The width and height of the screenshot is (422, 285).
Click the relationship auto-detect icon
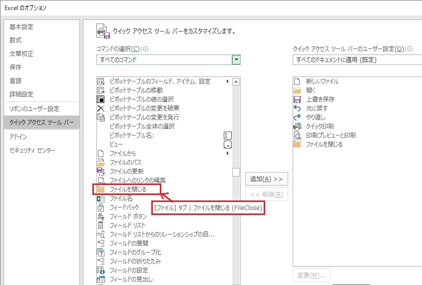101,234
